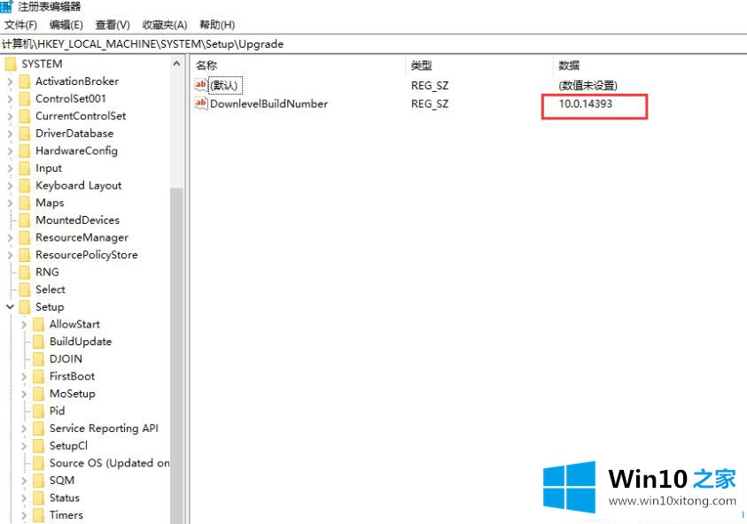Click REG_SZ type of DownlevelBuildNumber
Image resolution: width=747 pixels, height=524 pixels.
point(430,104)
